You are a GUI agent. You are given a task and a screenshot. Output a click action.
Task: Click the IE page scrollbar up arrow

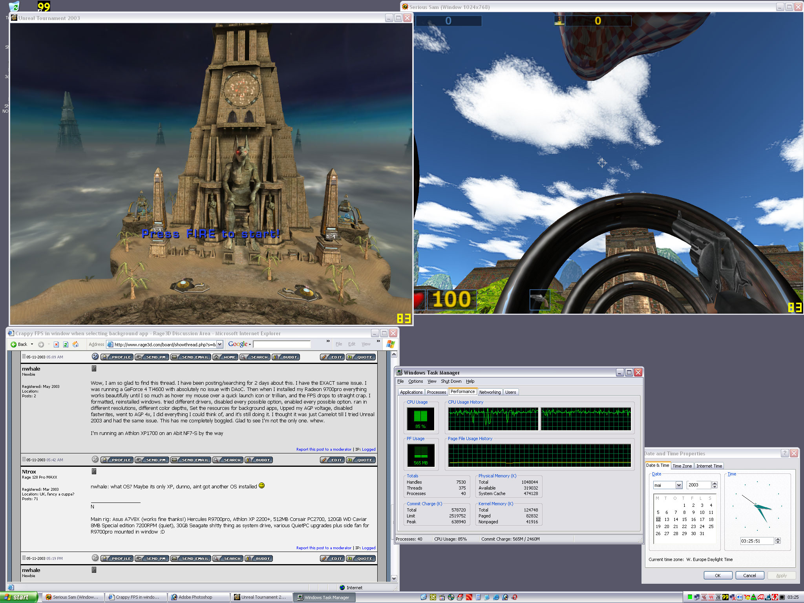pyautogui.click(x=394, y=354)
